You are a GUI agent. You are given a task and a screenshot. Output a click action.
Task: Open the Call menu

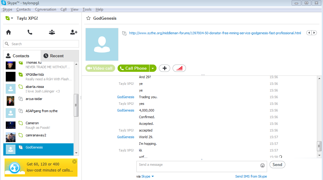click(x=64, y=9)
